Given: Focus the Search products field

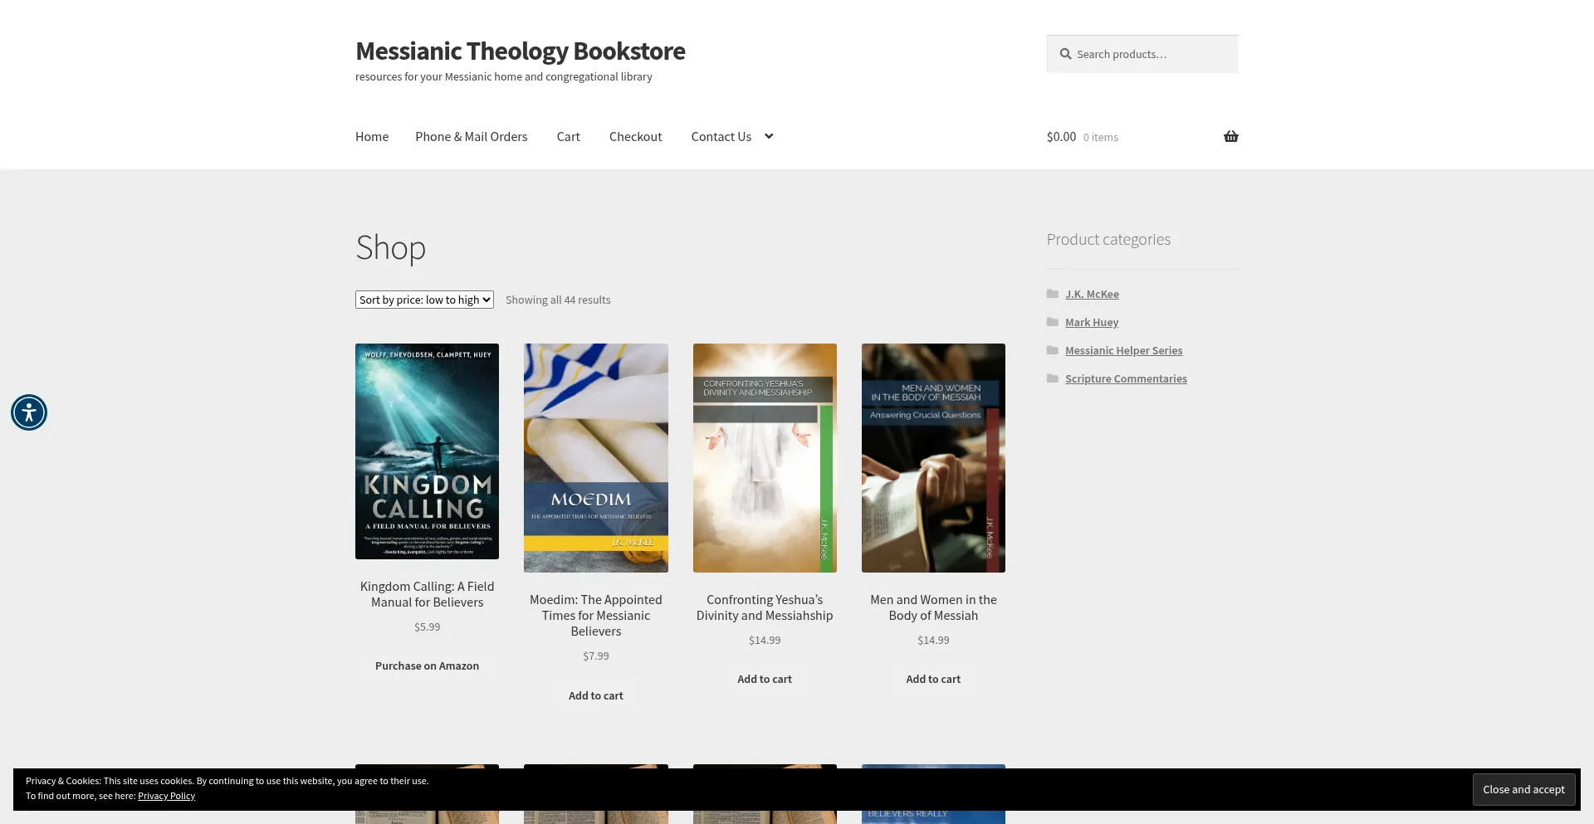Looking at the screenshot, I should 1142,54.
